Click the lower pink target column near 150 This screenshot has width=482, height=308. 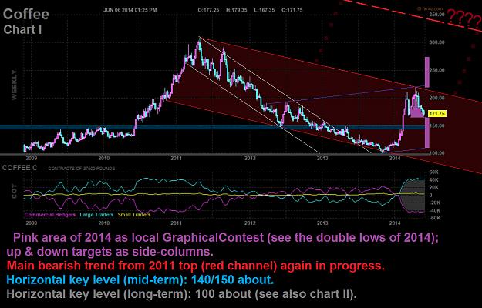(427, 133)
